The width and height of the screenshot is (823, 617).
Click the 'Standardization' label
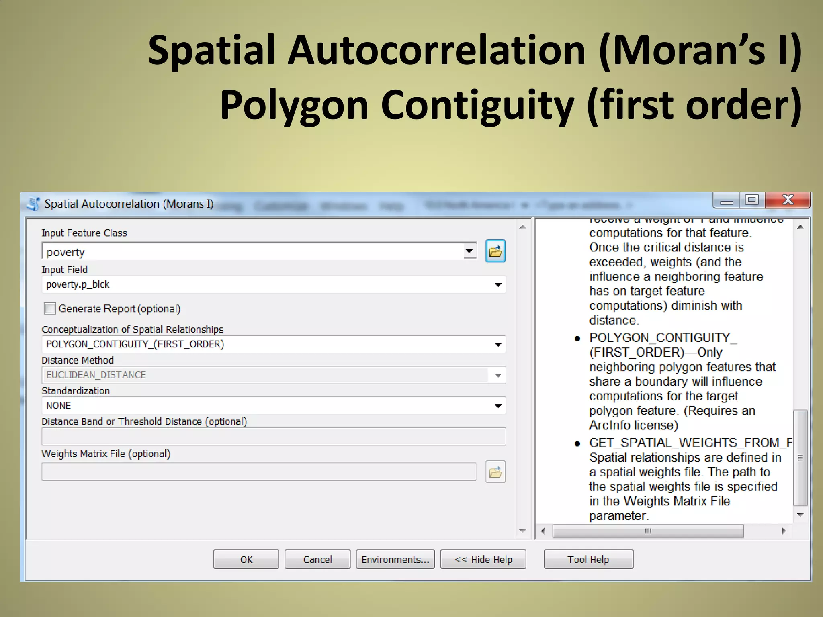[x=76, y=391]
